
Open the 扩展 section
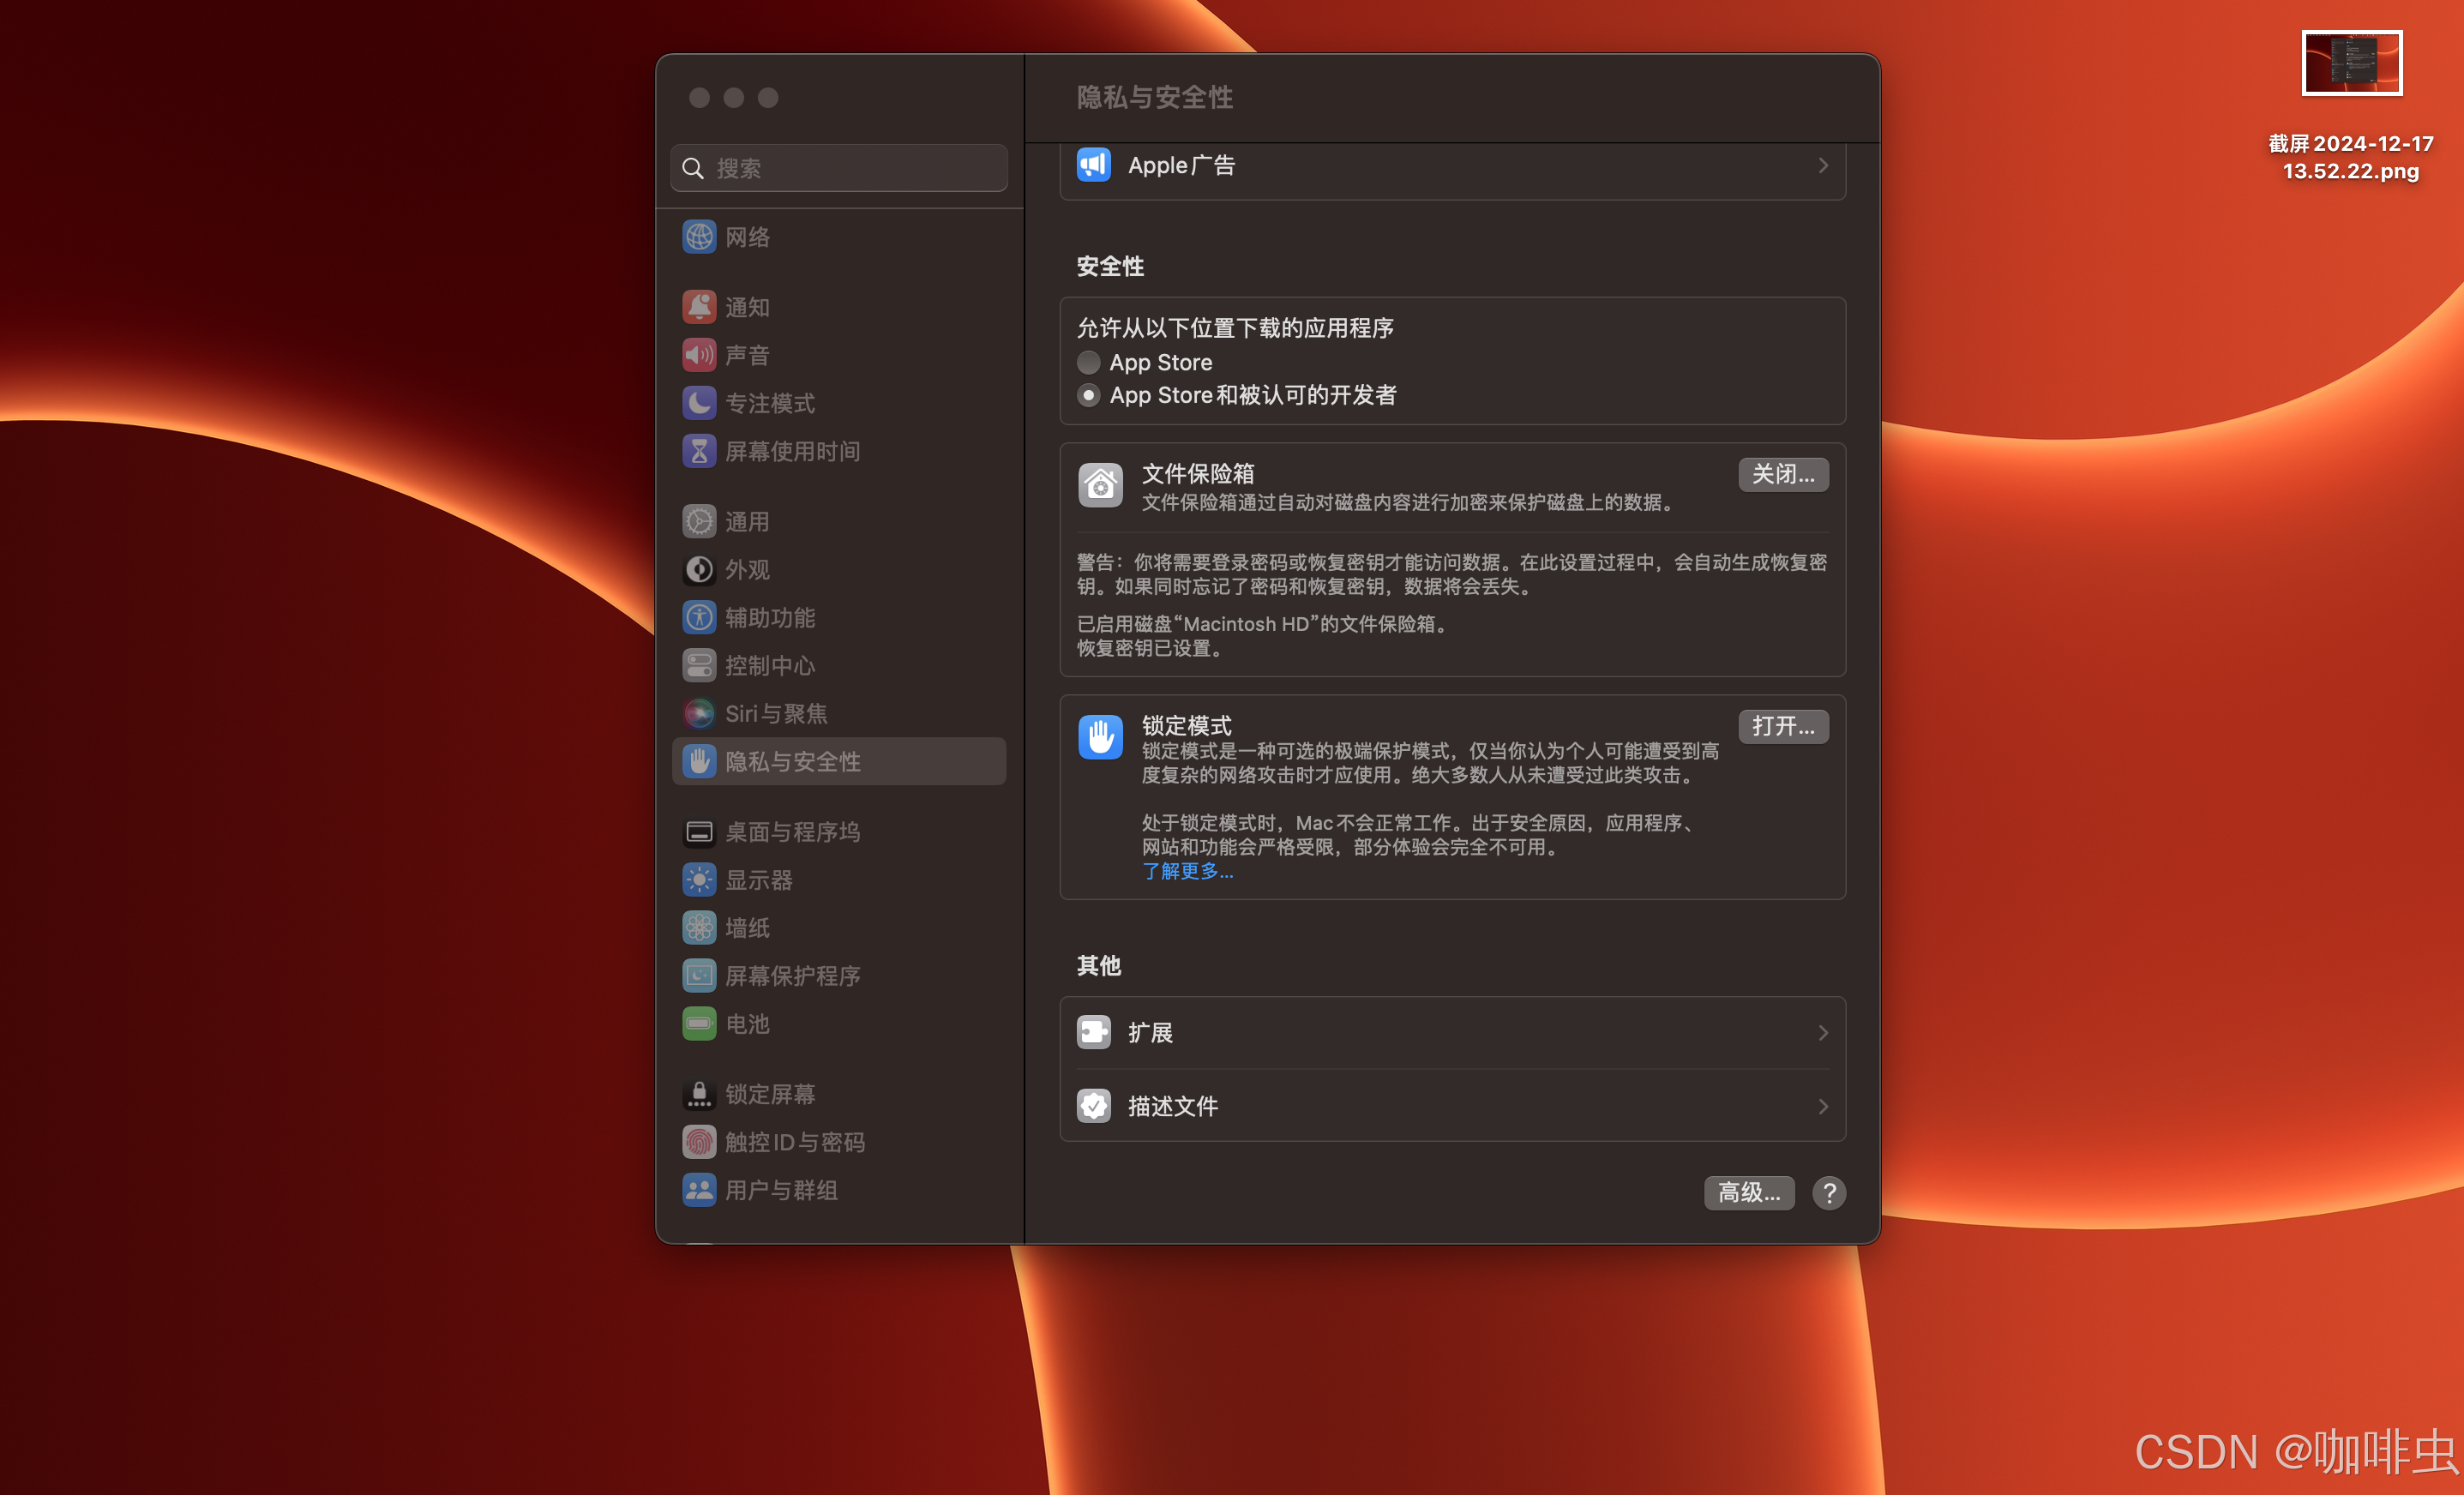(1452, 1032)
